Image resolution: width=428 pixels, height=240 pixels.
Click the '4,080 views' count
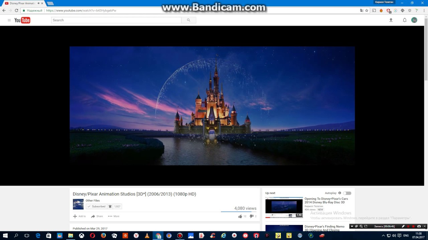point(245,208)
